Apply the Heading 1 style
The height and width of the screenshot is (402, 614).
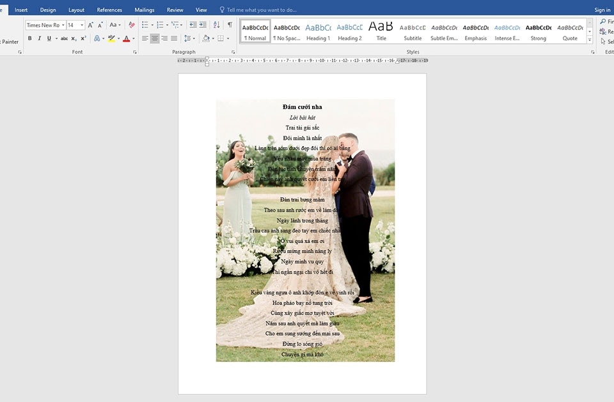(318, 31)
